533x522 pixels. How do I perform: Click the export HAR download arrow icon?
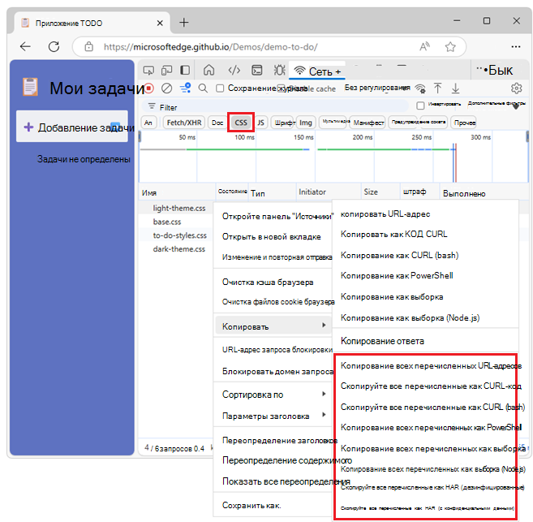click(455, 88)
